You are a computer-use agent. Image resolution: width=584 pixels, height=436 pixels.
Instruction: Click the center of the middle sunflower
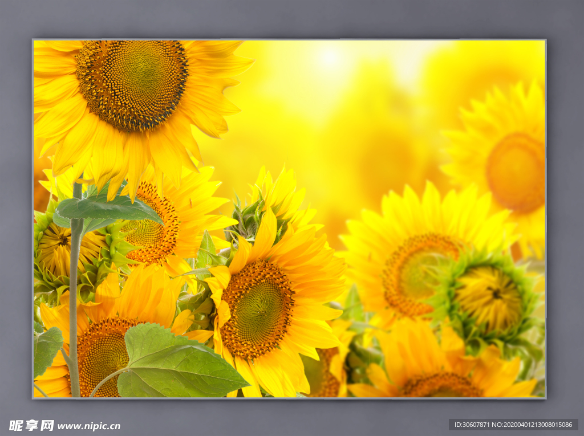pos(258,309)
